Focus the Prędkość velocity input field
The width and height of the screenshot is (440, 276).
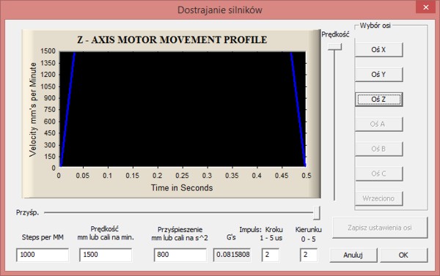pos(106,255)
